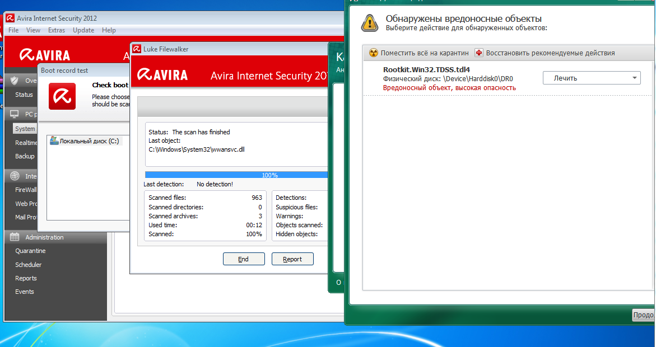
Task: Click the Локальный диск drive icon
Action: click(54, 141)
